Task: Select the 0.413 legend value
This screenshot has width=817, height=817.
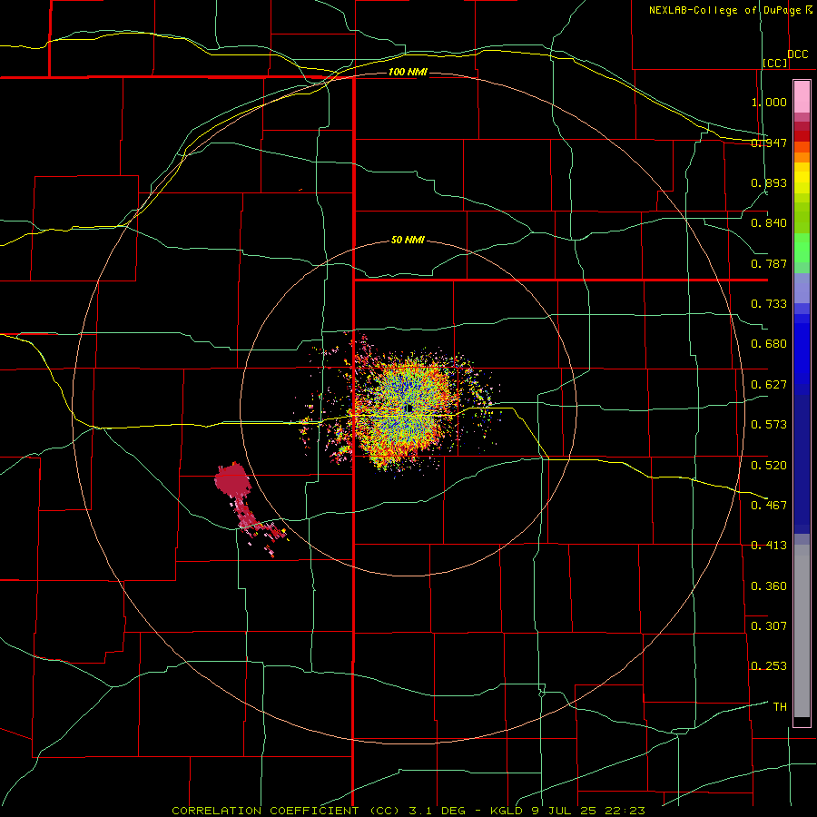Action: click(769, 546)
